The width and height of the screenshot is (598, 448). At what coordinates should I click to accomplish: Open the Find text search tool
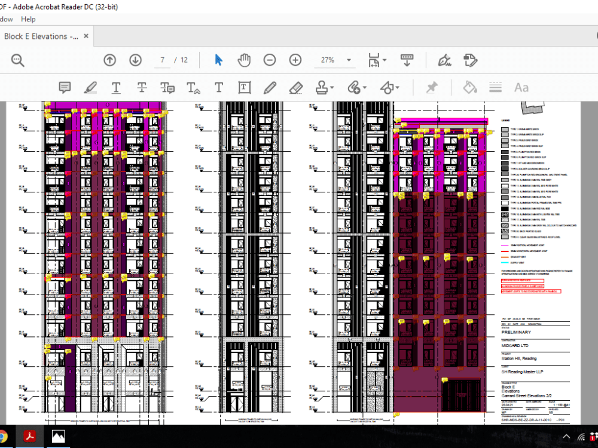click(17, 60)
